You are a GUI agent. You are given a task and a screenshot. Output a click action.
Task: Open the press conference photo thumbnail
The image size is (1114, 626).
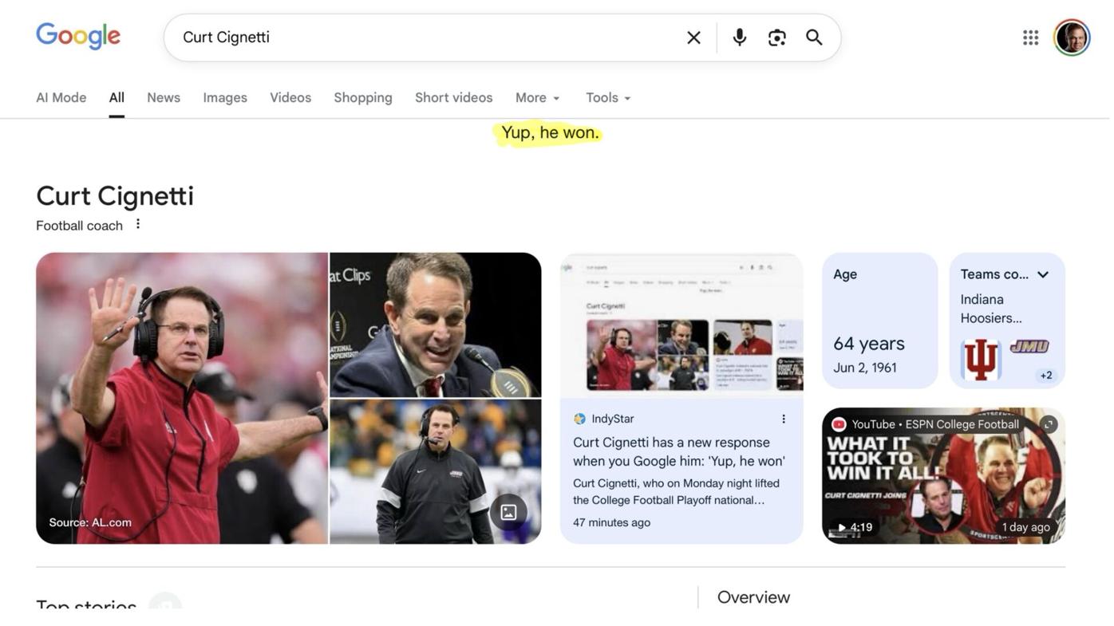point(436,325)
